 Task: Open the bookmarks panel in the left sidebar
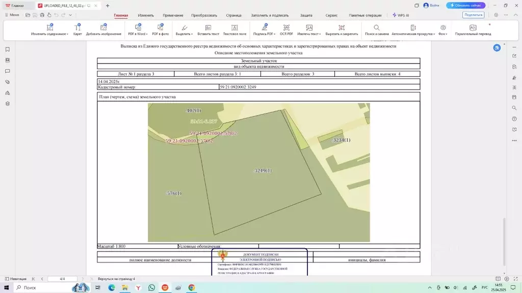point(7,49)
